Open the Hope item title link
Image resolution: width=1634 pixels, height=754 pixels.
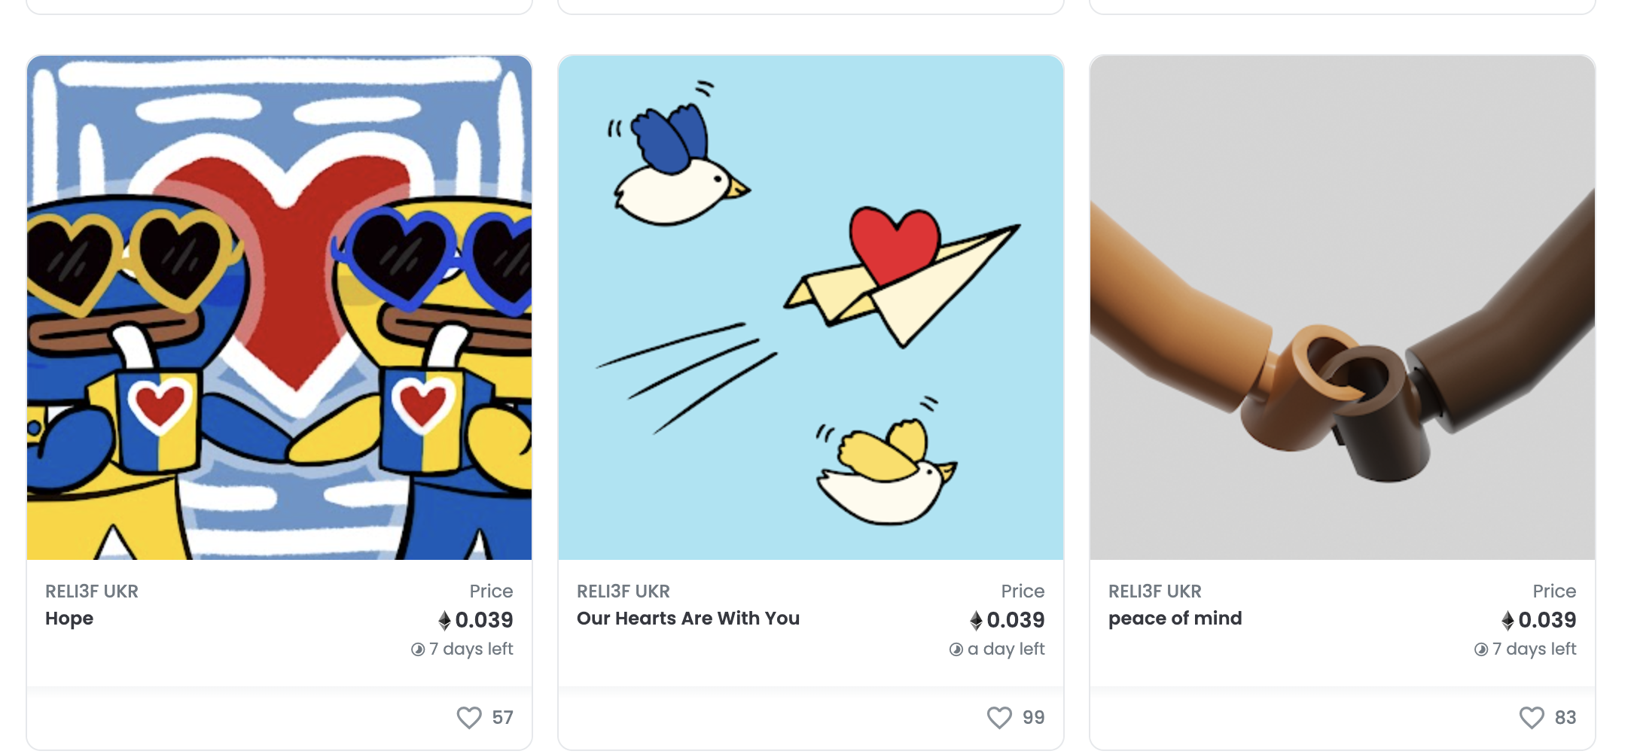69,619
